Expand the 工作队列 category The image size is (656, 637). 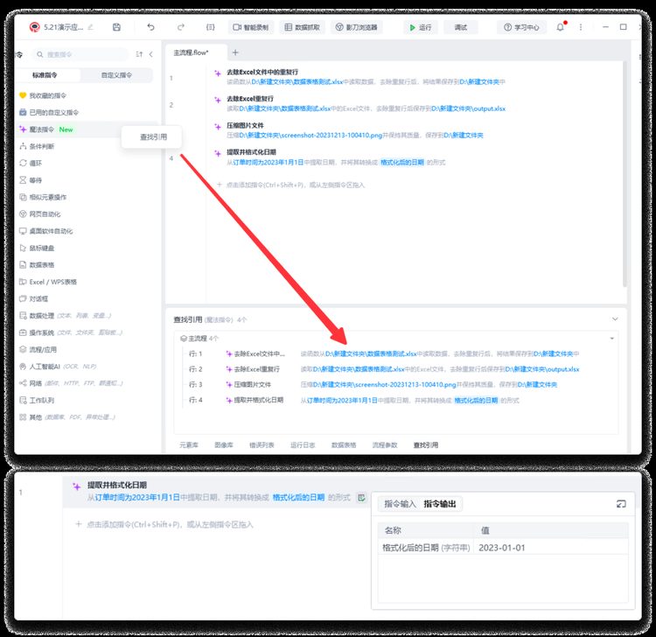point(37,401)
